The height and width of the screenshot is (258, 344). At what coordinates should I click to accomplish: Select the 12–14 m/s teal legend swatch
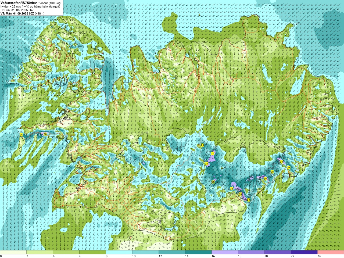(x=172, y=252)
